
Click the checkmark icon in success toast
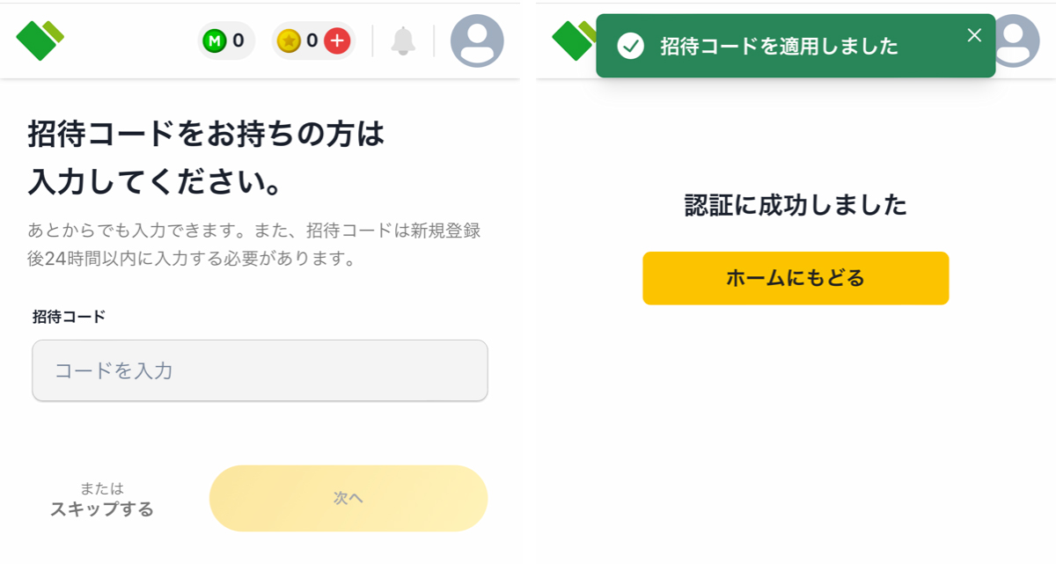pyautogui.click(x=630, y=46)
